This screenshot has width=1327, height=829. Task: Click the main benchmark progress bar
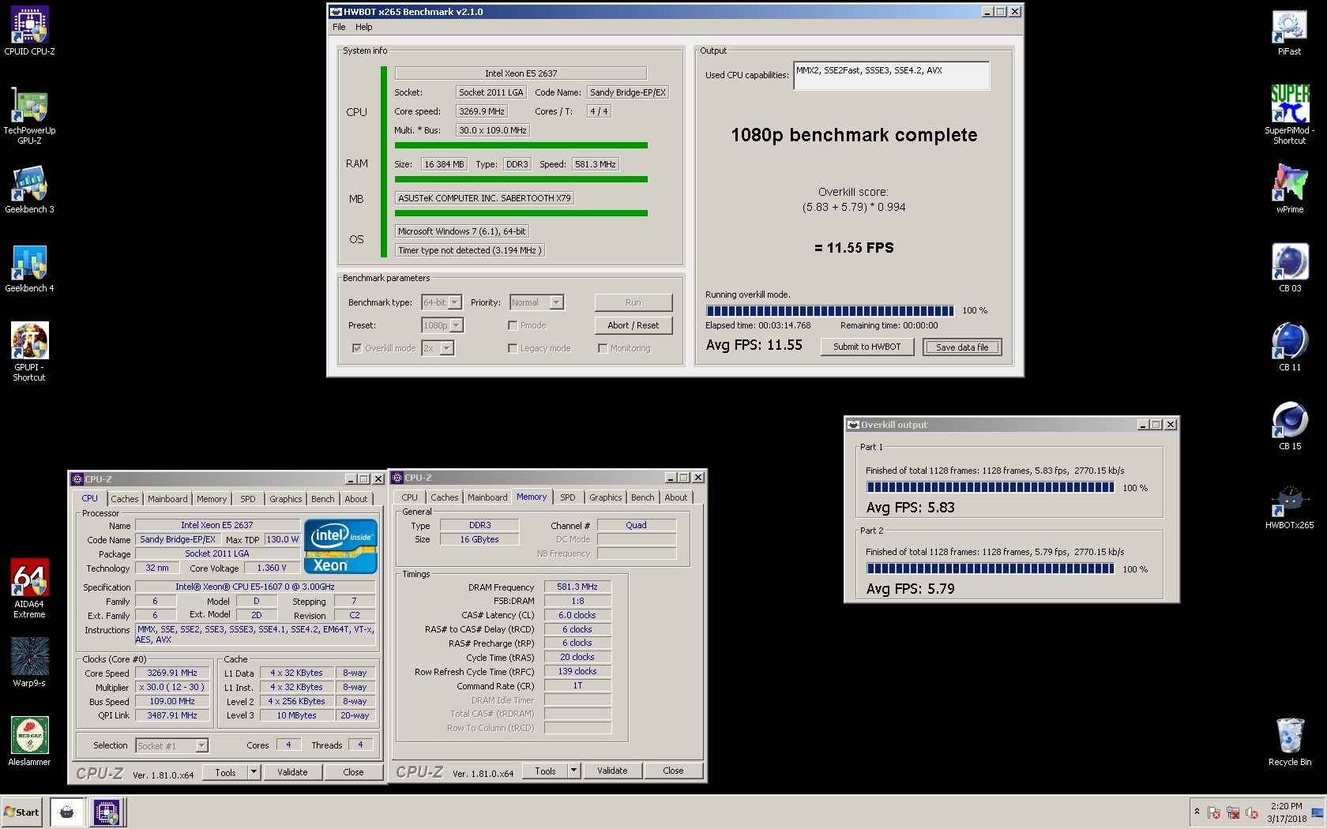click(x=830, y=310)
